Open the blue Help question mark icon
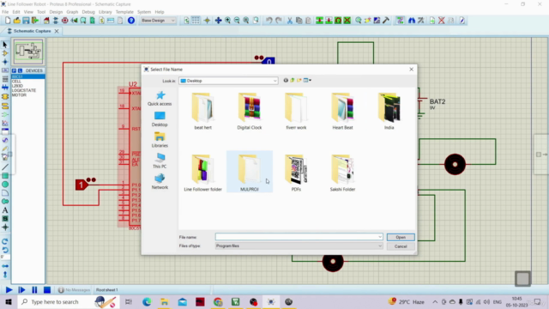 pyautogui.click(x=131, y=21)
